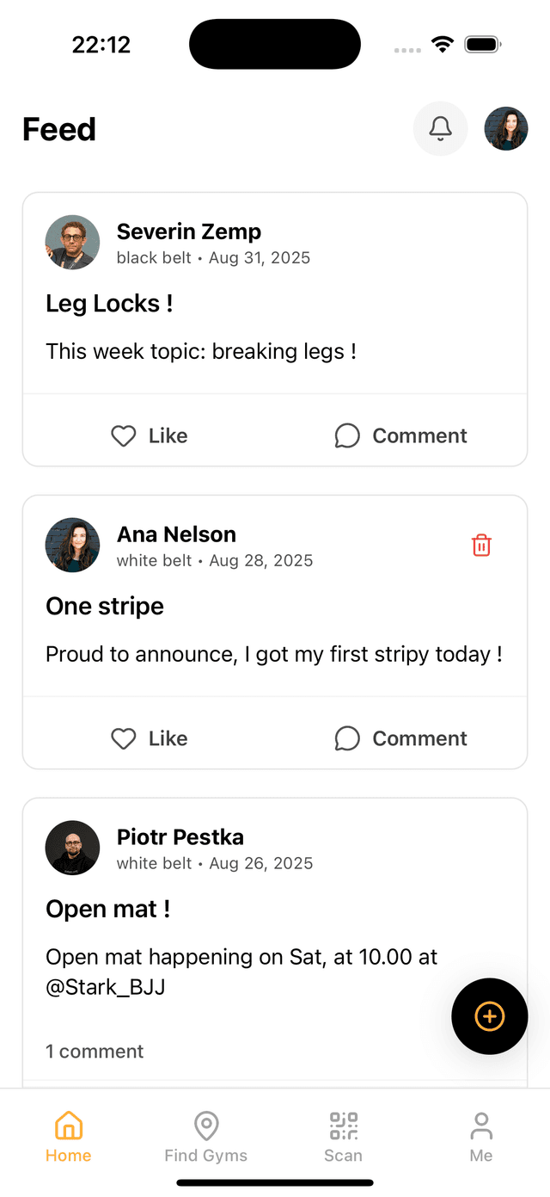Image resolution: width=550 pixels, height=1197 pixels.
Task: Open the 1 comment on Piotr's post
Action: (95, 1051)
